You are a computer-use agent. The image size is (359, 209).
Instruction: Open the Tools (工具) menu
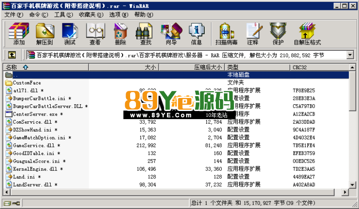tap(63, 15)
